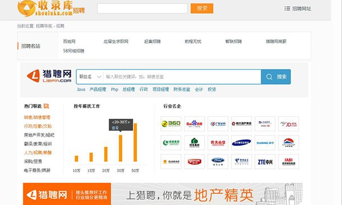This screenshot has height=205, width=342.
Task: Open the Samsung company logo
Action: point(241,143)
